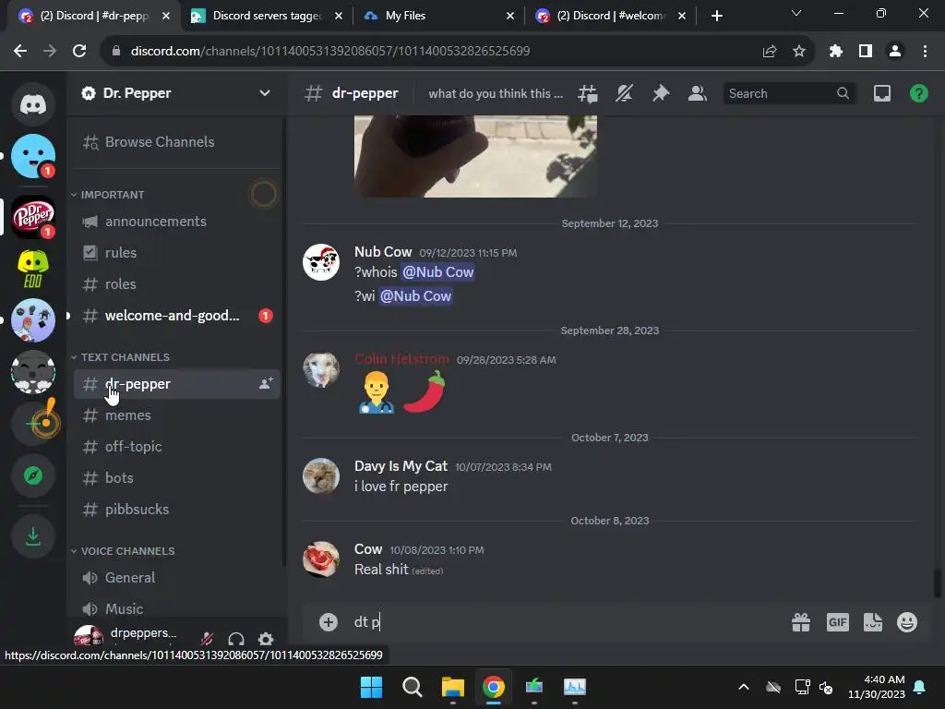
Task: Select the memes channel
Action: tap(176, 415)
